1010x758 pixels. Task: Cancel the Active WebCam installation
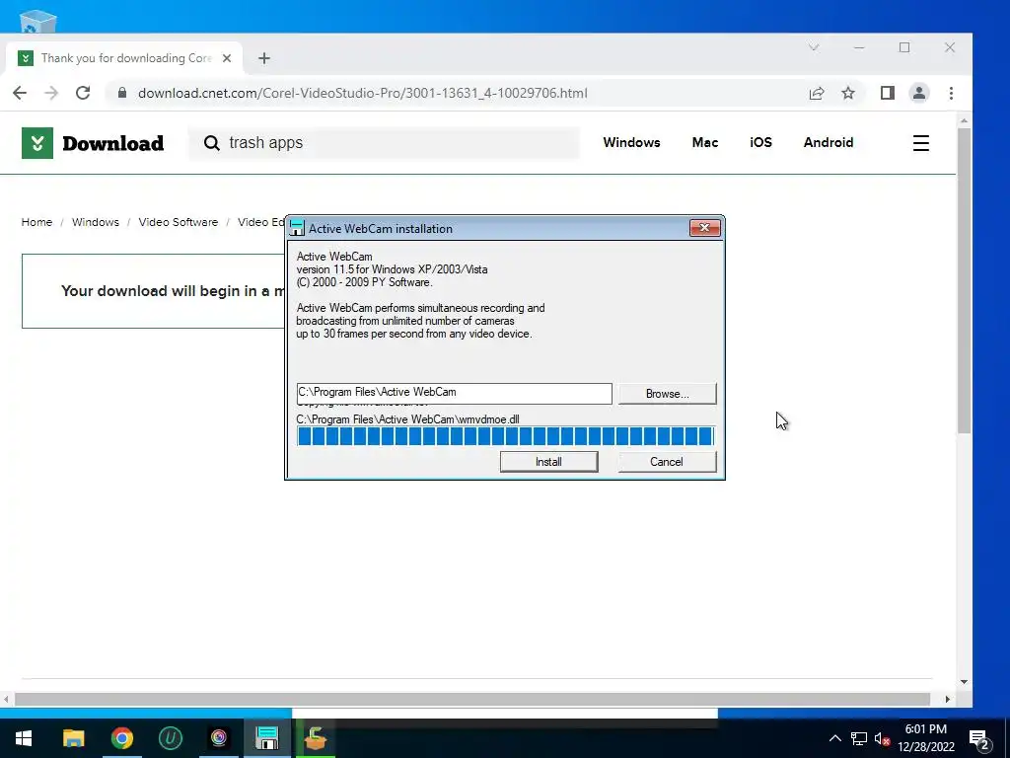point(667,462)
